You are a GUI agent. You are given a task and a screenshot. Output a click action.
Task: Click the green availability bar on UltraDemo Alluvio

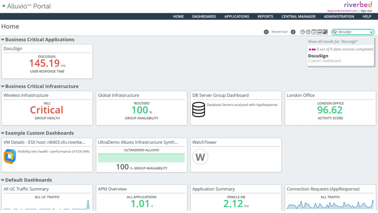coord(141,158)
